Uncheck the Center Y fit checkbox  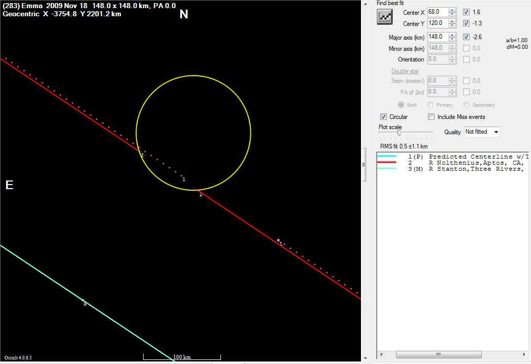click(x=467, y=23)
